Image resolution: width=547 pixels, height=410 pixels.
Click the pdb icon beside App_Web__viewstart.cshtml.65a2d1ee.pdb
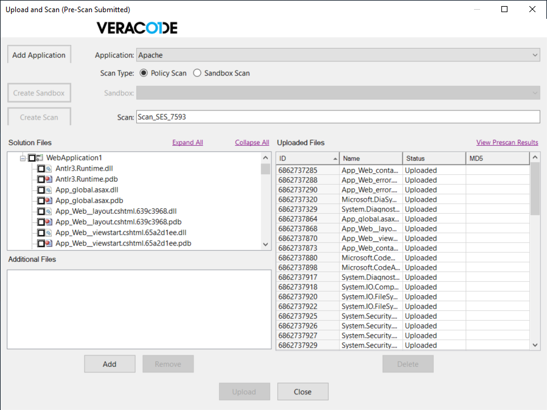(49, 243)
